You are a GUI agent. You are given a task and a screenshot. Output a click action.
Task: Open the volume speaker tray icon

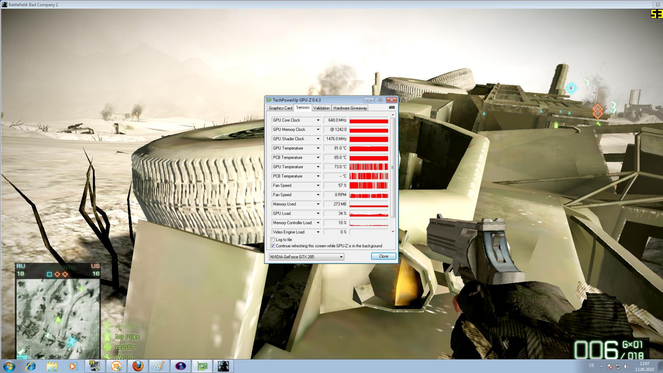coord(626,366)
